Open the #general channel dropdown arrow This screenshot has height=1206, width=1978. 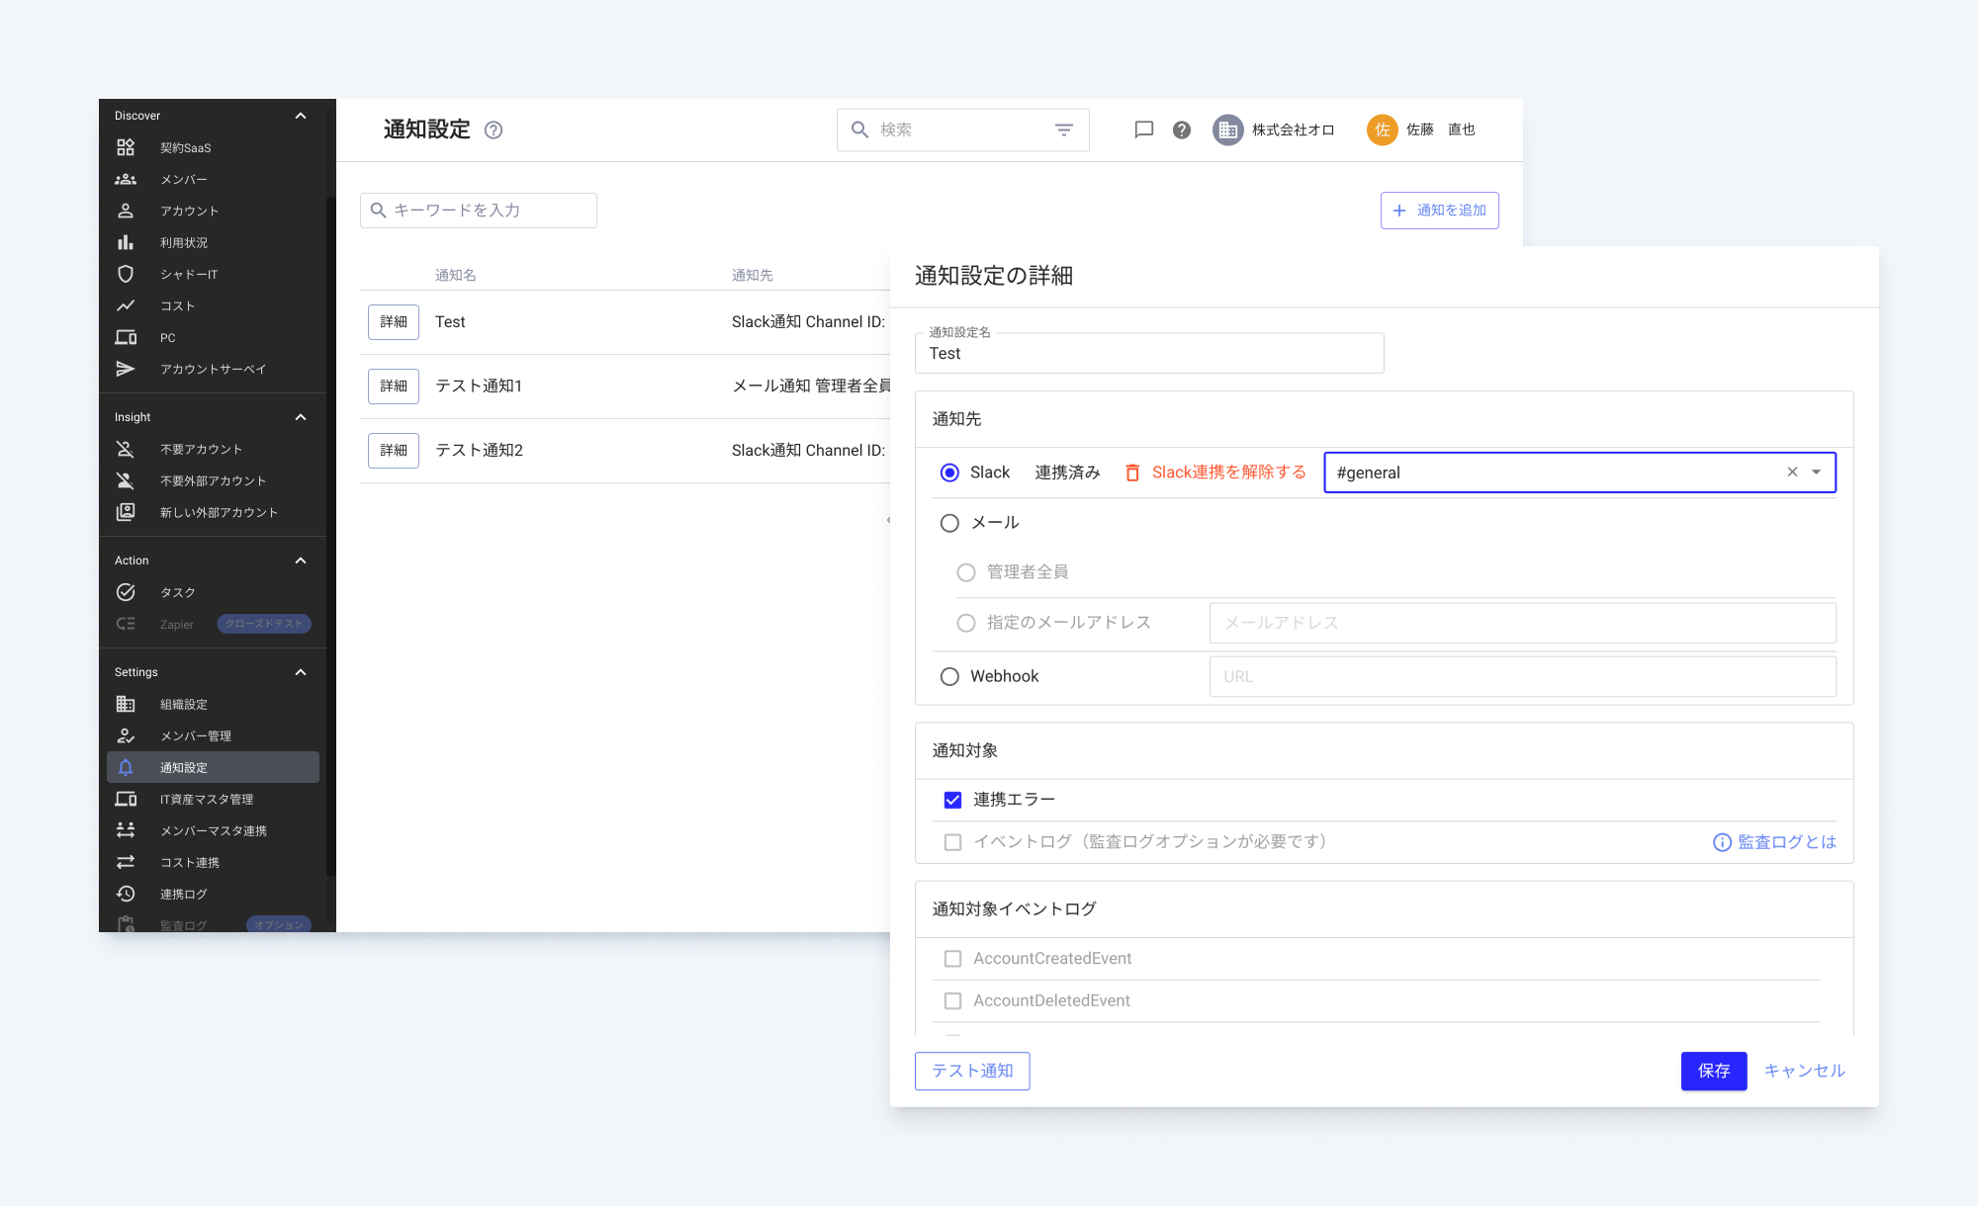click(1817, 473)
